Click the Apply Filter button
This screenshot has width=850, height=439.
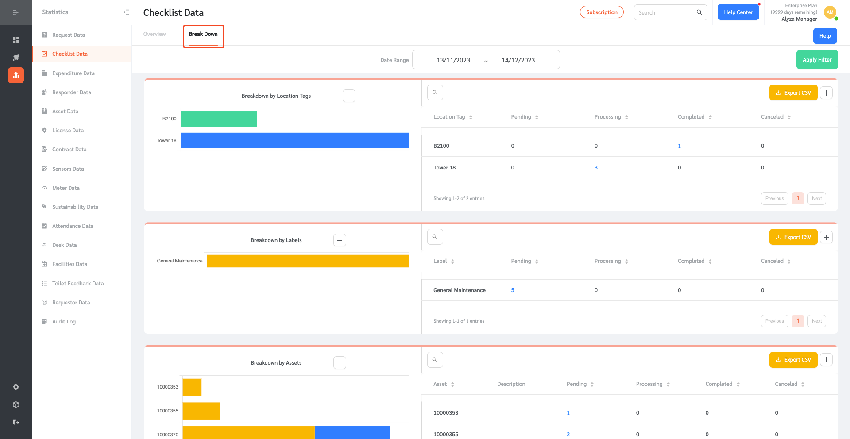[x=817, y=60]
